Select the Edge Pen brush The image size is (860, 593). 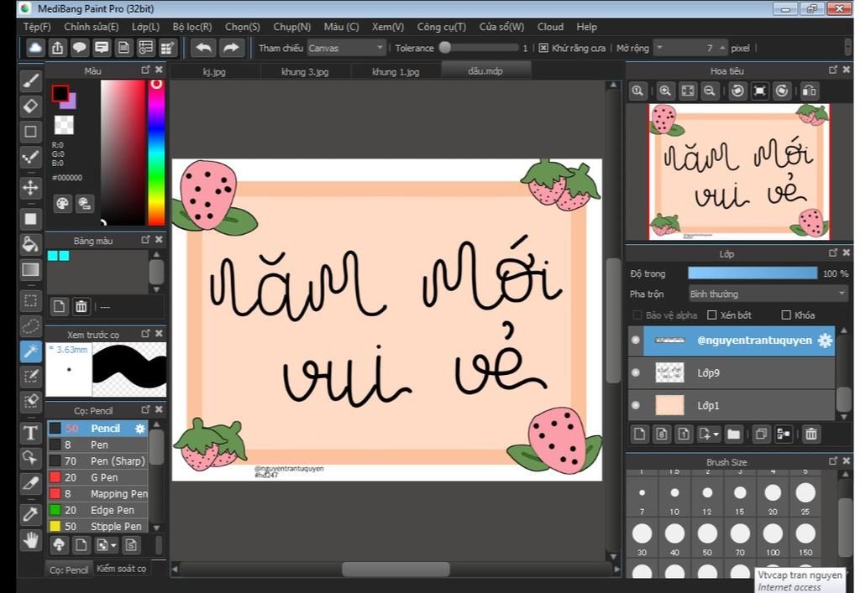tap(97, 510)
